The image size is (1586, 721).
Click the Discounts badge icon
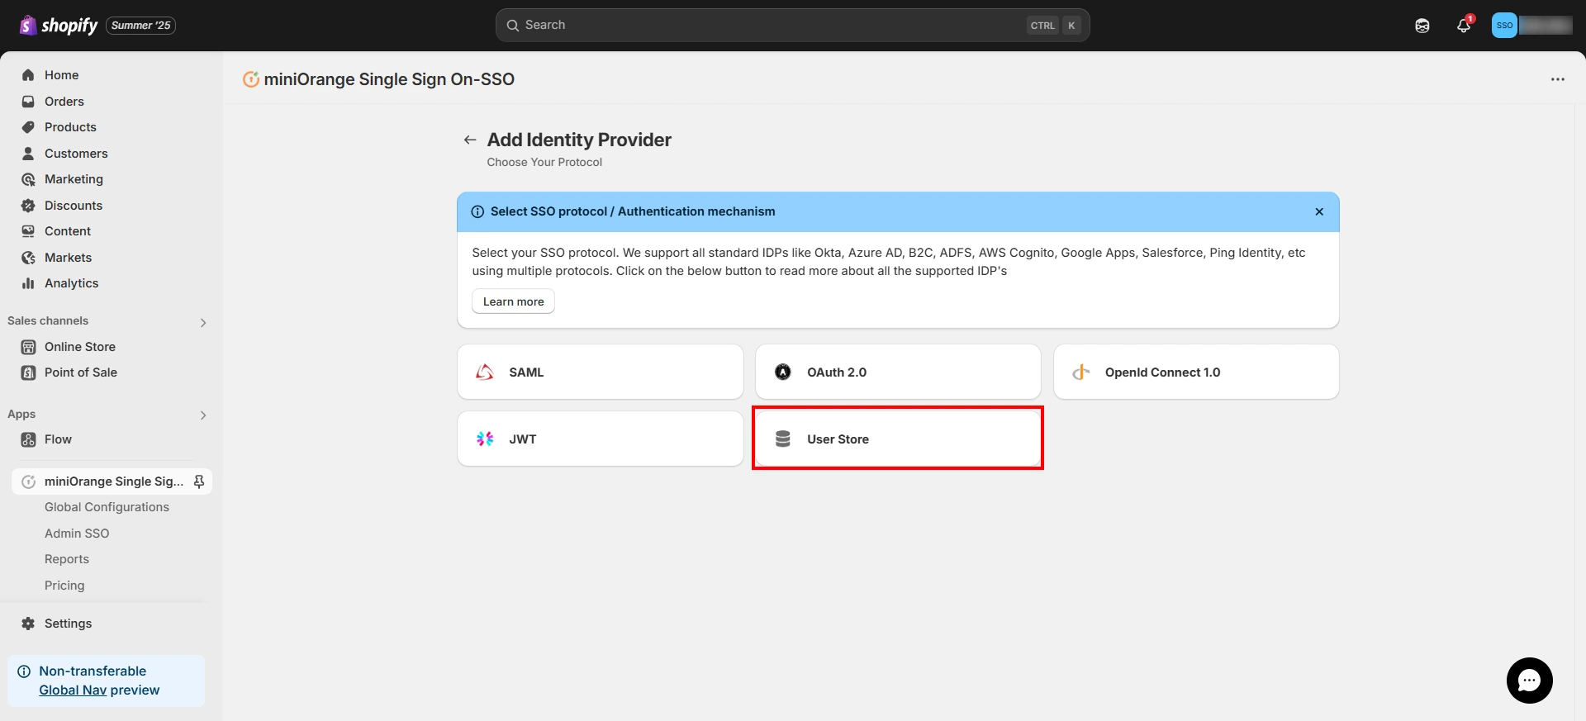pos(28,206)
